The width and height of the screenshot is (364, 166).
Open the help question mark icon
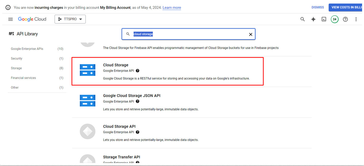(345, 19)
